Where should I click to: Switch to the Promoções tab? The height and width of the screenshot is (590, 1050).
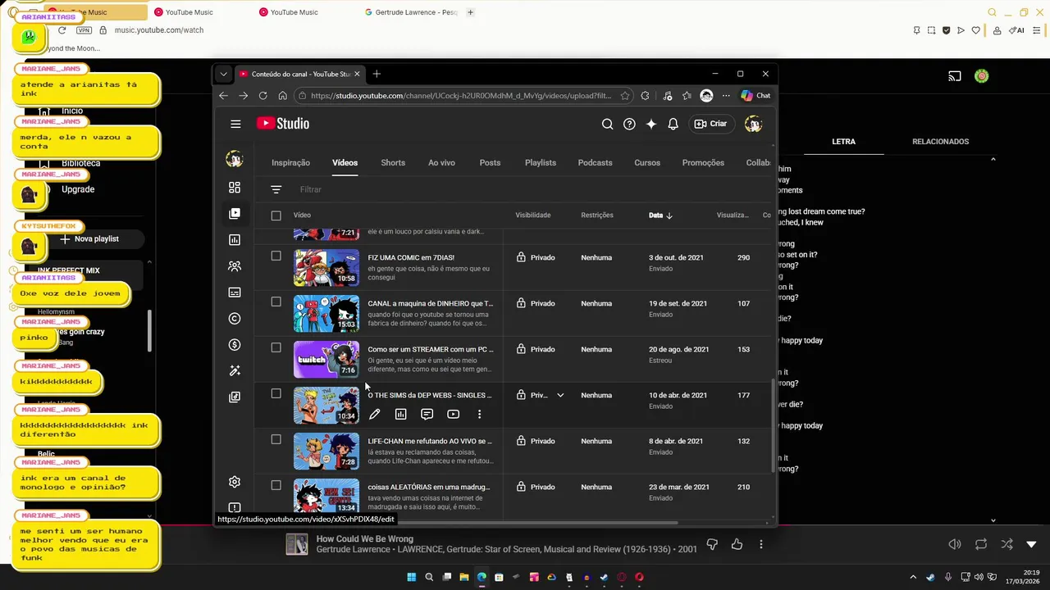[x=703, y=162]
